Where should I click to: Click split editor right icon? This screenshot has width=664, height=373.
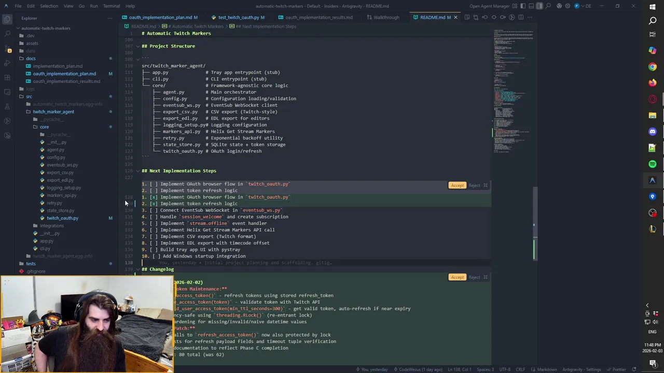(x=521, y=17)
